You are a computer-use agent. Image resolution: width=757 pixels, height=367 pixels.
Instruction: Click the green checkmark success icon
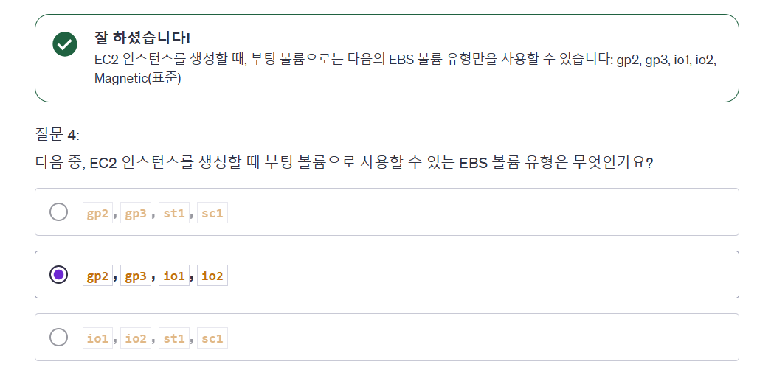tap(65, 44)
